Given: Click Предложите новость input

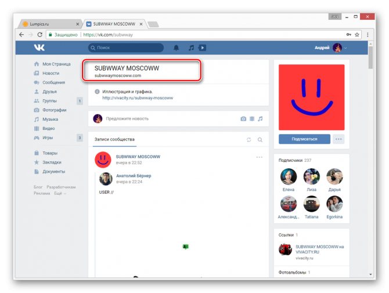Looking at the screenshot, I should coord(127,119).
